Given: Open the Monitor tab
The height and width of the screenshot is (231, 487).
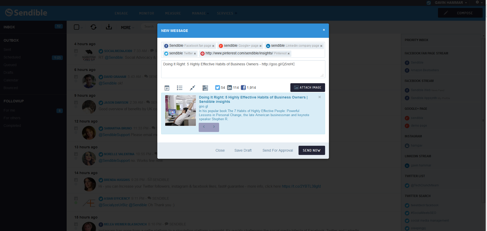Looking at the screenshot, I should pos(147,13).
